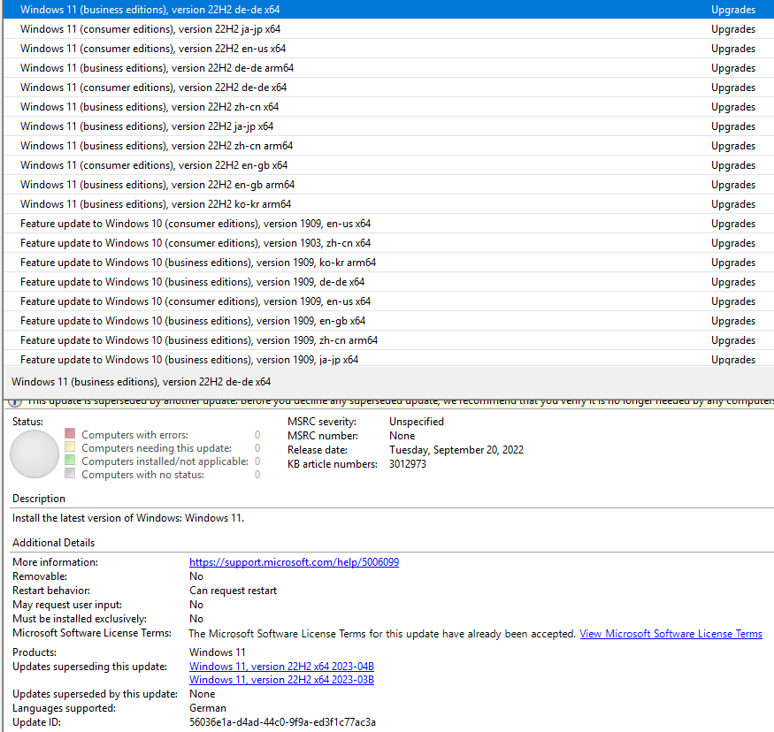
Task: Select Feature update Windows 10 1909 ko-kr arm64
Action: [x=388, y=263]
